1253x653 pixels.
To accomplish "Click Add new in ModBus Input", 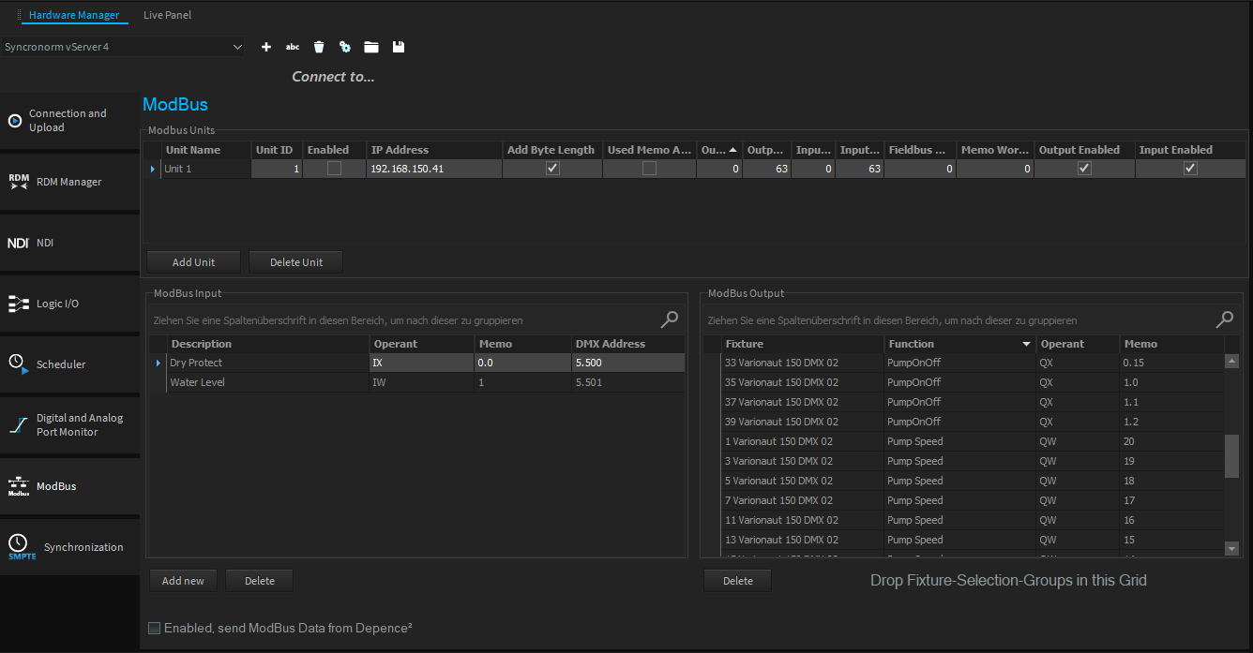I will [183, 581].
